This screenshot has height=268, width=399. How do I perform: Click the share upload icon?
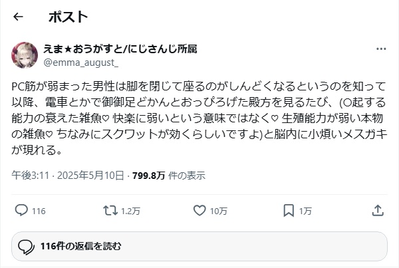pos(377,211)
